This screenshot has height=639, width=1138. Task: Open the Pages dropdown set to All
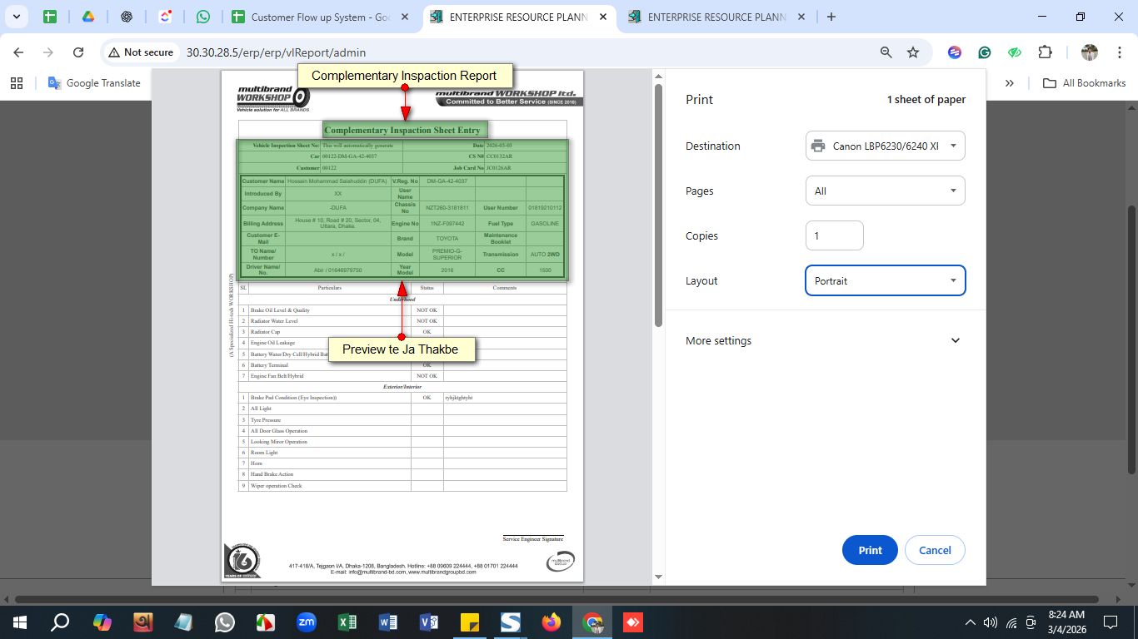[885, 191]
